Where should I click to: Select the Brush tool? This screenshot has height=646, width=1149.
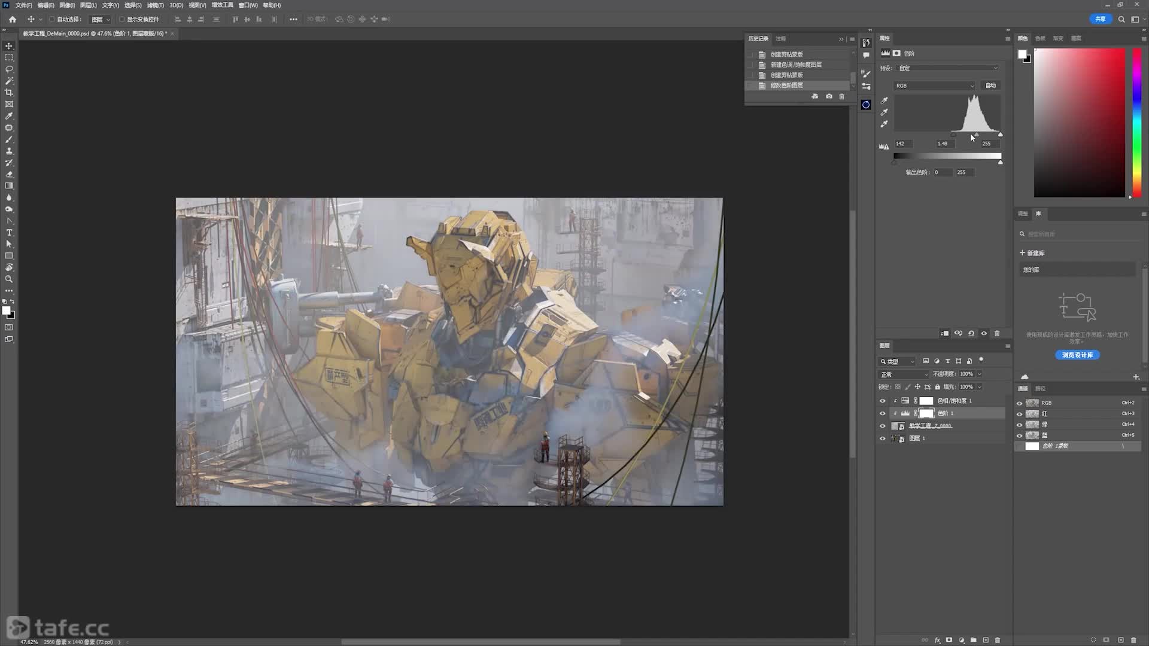pyautogui.click(x=9, y=139)
